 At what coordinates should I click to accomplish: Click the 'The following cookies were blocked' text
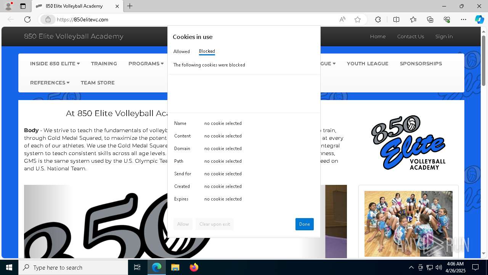coord(209,65)
